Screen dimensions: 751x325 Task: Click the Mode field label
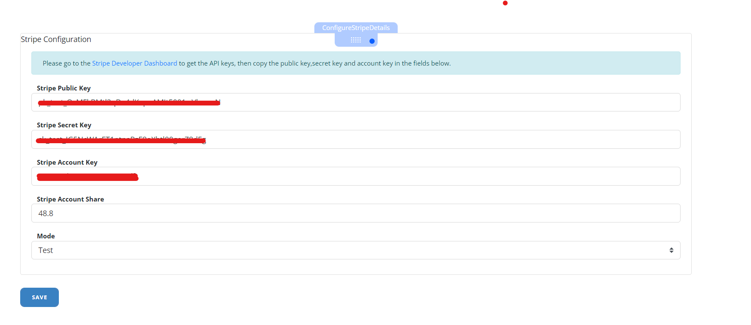point(46,236)
